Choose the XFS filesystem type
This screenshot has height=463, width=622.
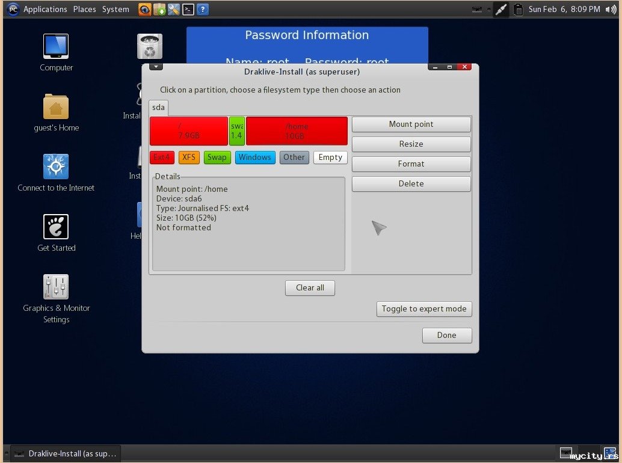189,158
